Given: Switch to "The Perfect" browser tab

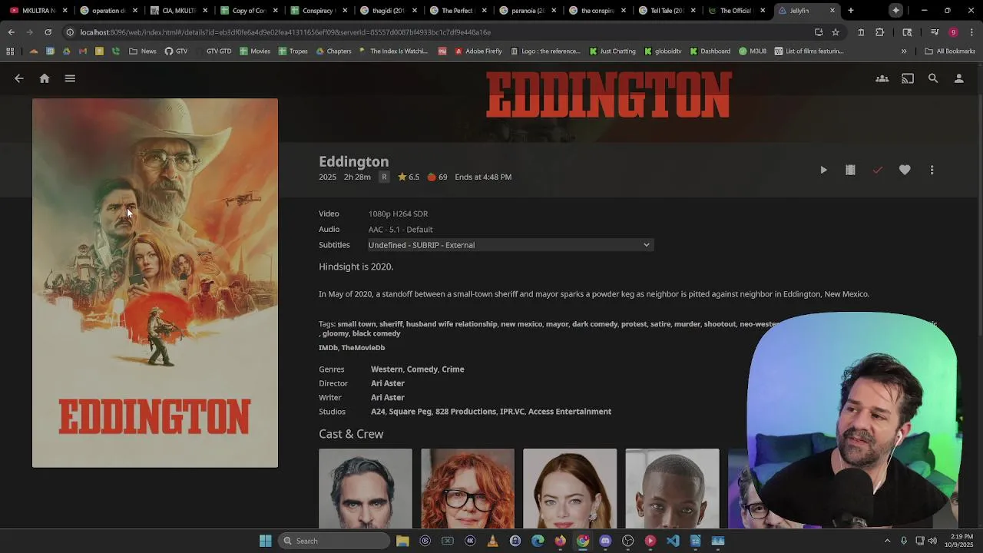Looking at the screenshot, I should 455,11.
